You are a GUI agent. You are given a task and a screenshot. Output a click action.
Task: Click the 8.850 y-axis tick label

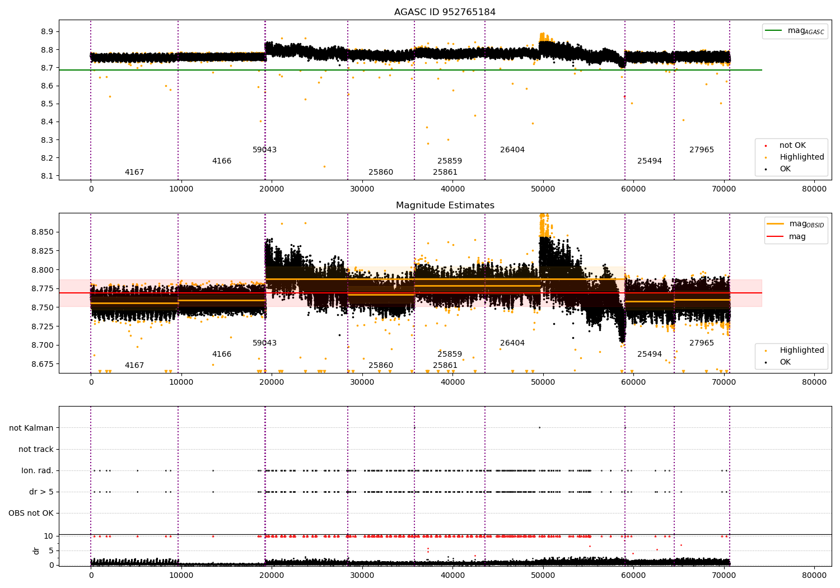click(x=43, y=232)
